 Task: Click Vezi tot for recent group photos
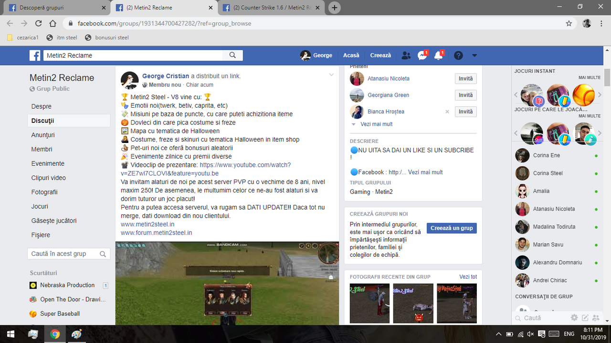tap(468, 277)
